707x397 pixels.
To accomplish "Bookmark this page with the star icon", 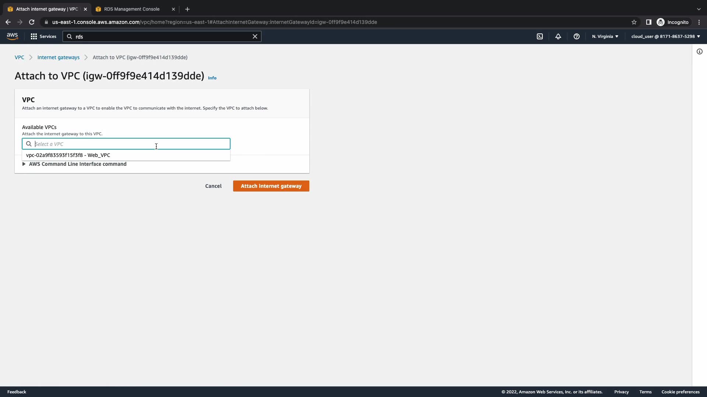I will 634,22.
